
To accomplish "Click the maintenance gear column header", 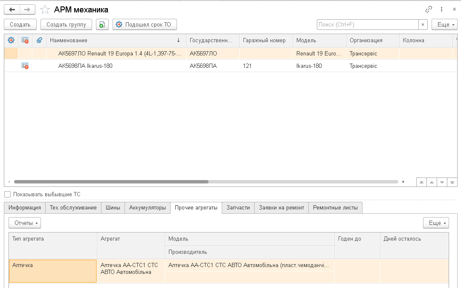I will pyautogui.click(x=11, y=40).
